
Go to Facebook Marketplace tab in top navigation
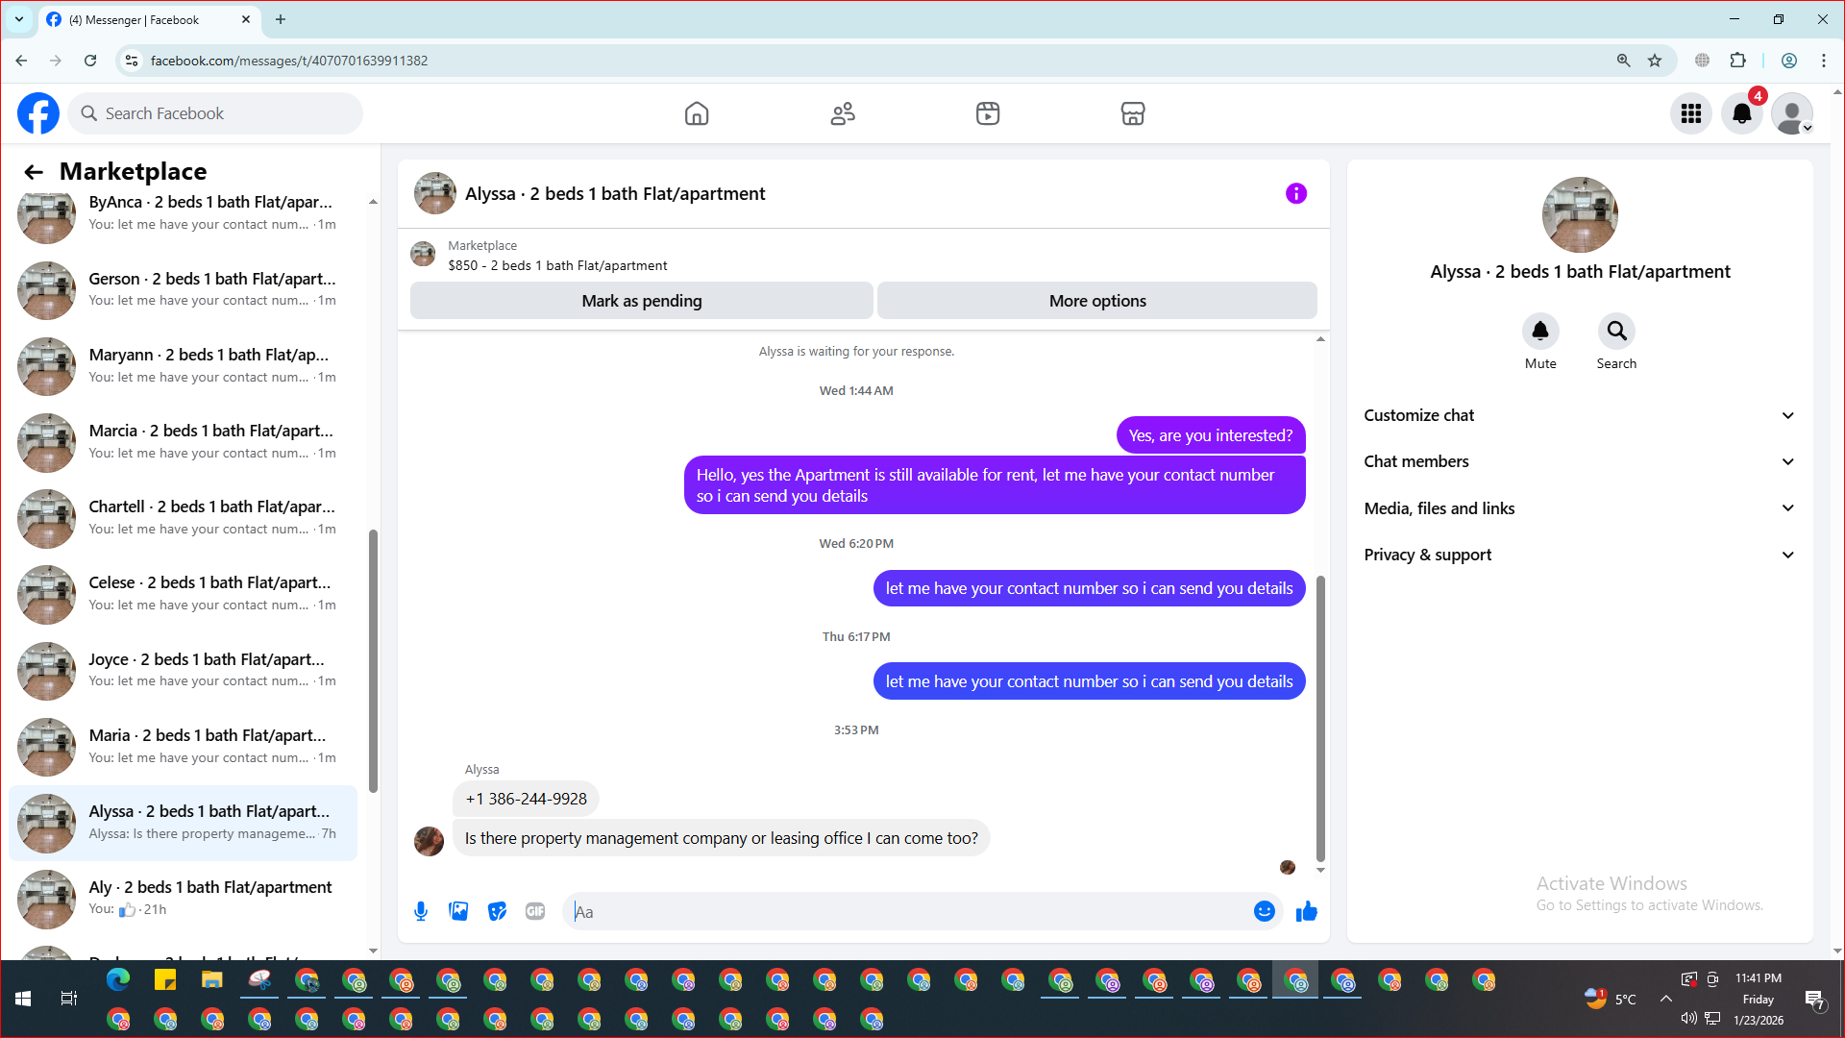(1132, 113)
